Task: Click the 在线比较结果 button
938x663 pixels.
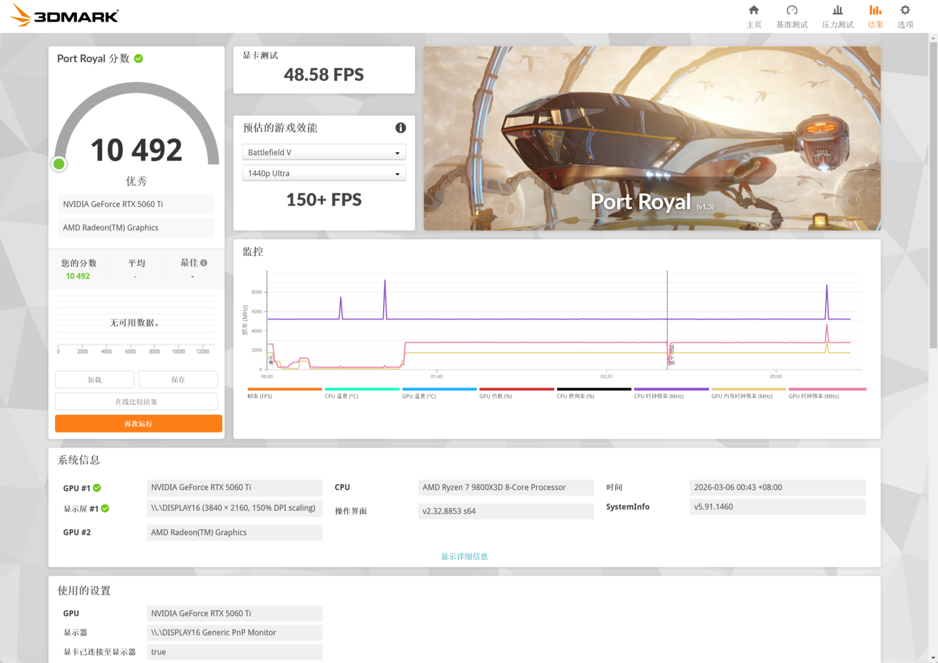Action: pyautogui.click(x=137, y=402)
